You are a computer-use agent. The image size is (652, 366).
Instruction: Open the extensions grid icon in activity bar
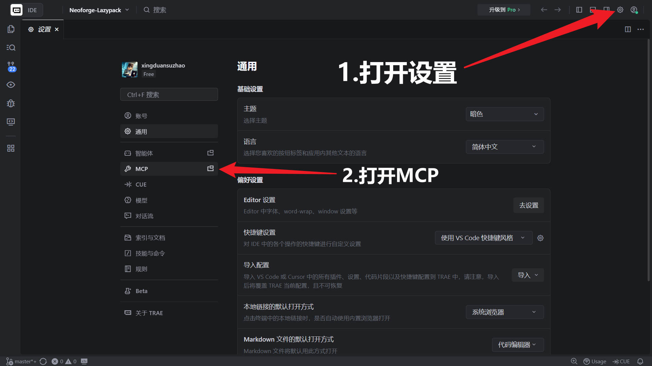click(11, 148)
